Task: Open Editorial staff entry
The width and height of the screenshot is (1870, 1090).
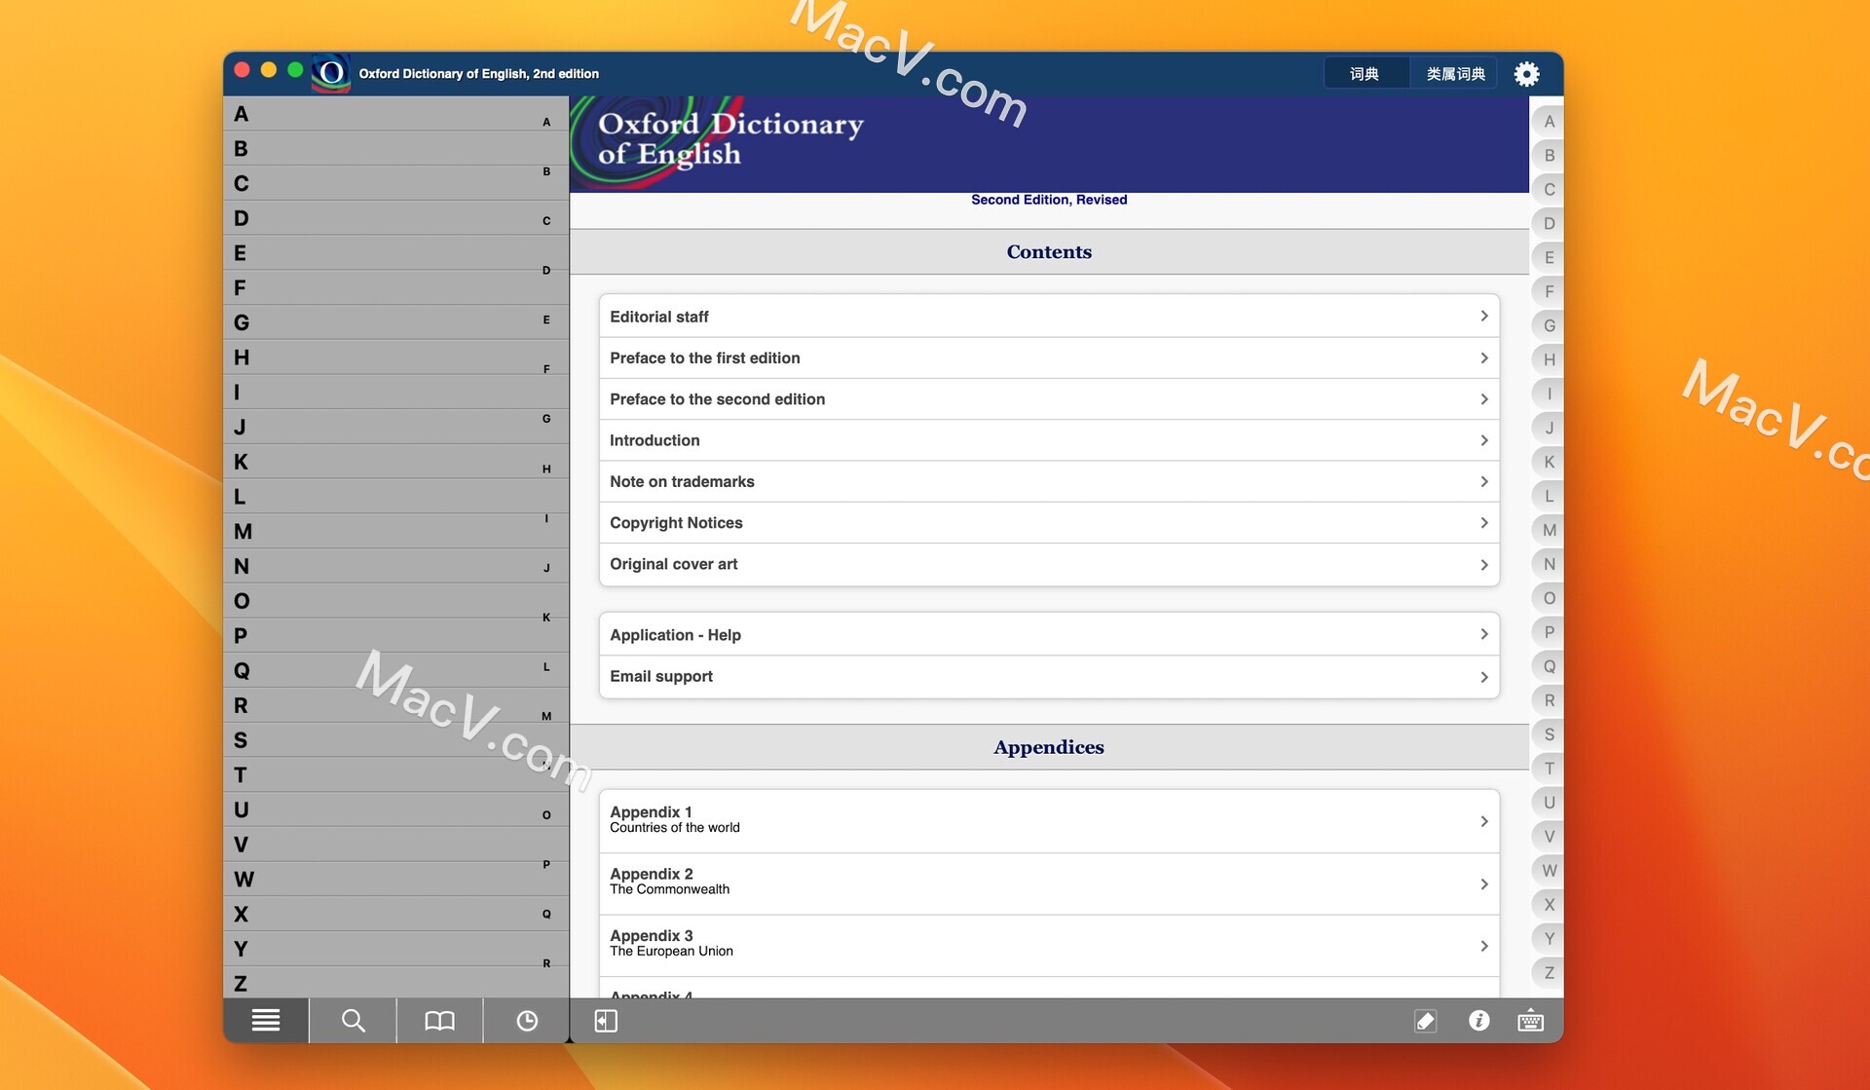Action: [x=1049, y=317]
